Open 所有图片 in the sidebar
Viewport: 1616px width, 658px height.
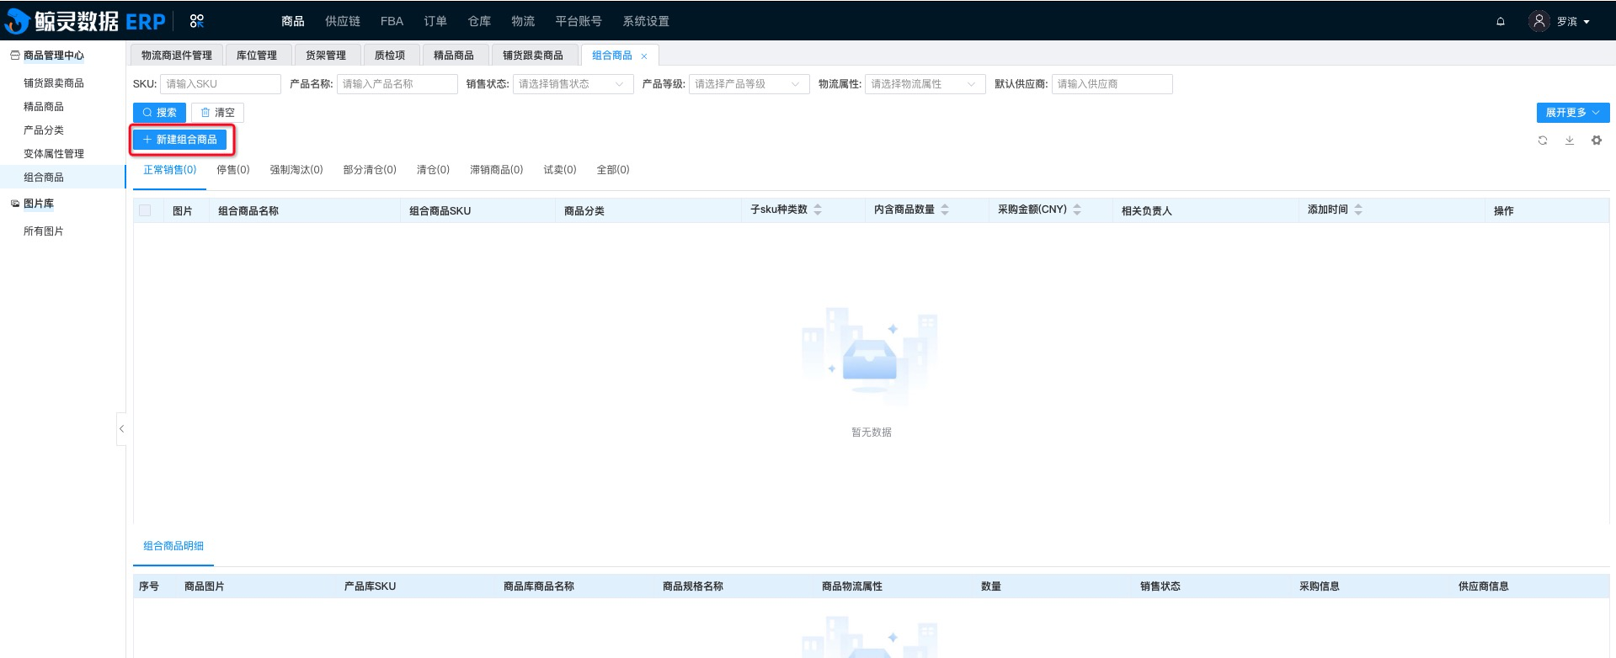tap(44, 231)
